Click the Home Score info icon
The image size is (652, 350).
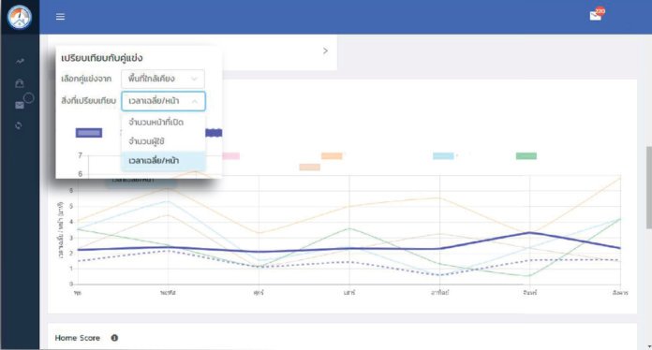click(x=114, y=338)
